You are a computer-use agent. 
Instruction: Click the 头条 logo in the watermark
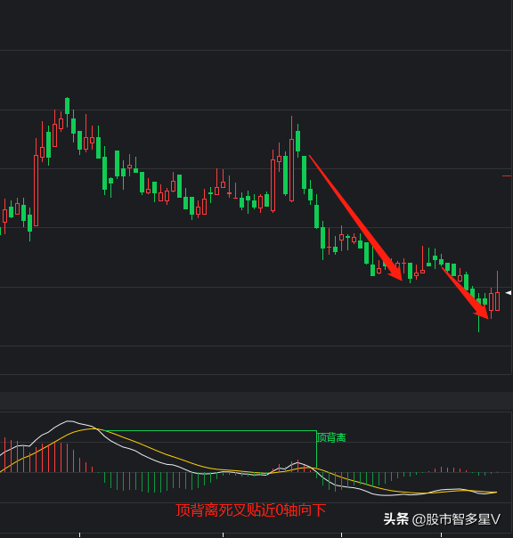click(x=396, y=519)
